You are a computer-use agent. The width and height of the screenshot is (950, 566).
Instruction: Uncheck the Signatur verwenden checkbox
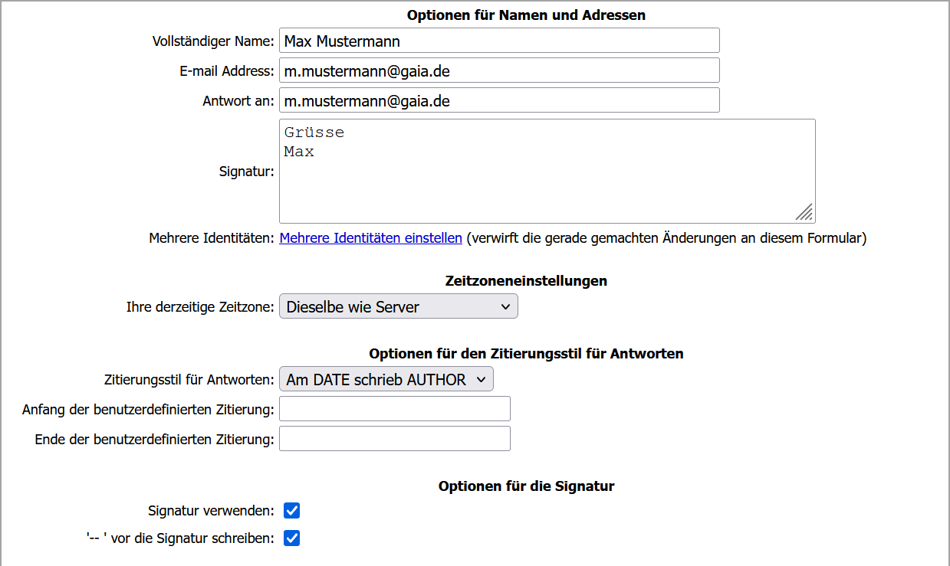click(291, 510)
